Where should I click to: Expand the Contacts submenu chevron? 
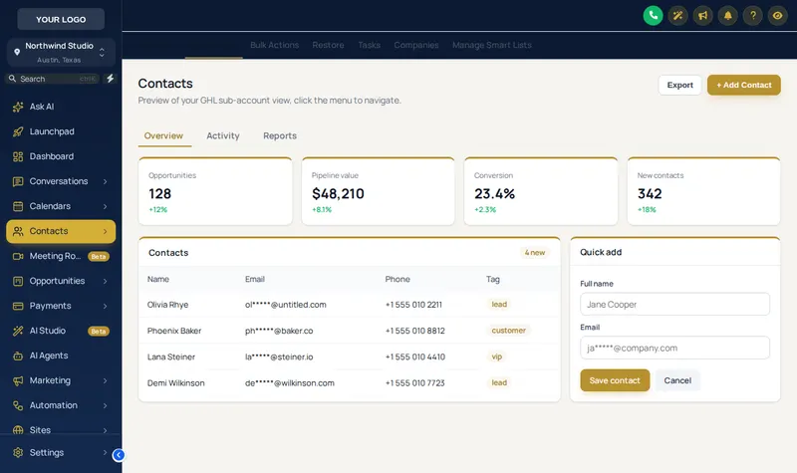[106, 231]
